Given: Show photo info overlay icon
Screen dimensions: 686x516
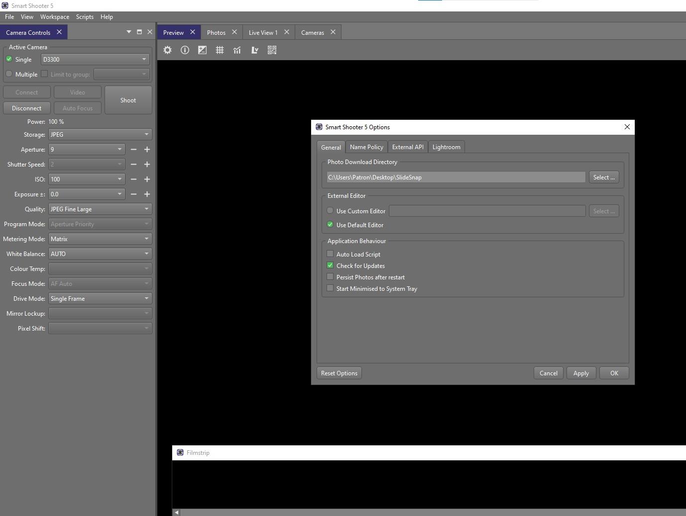Looking at the screenshot, I should point(185,50).
